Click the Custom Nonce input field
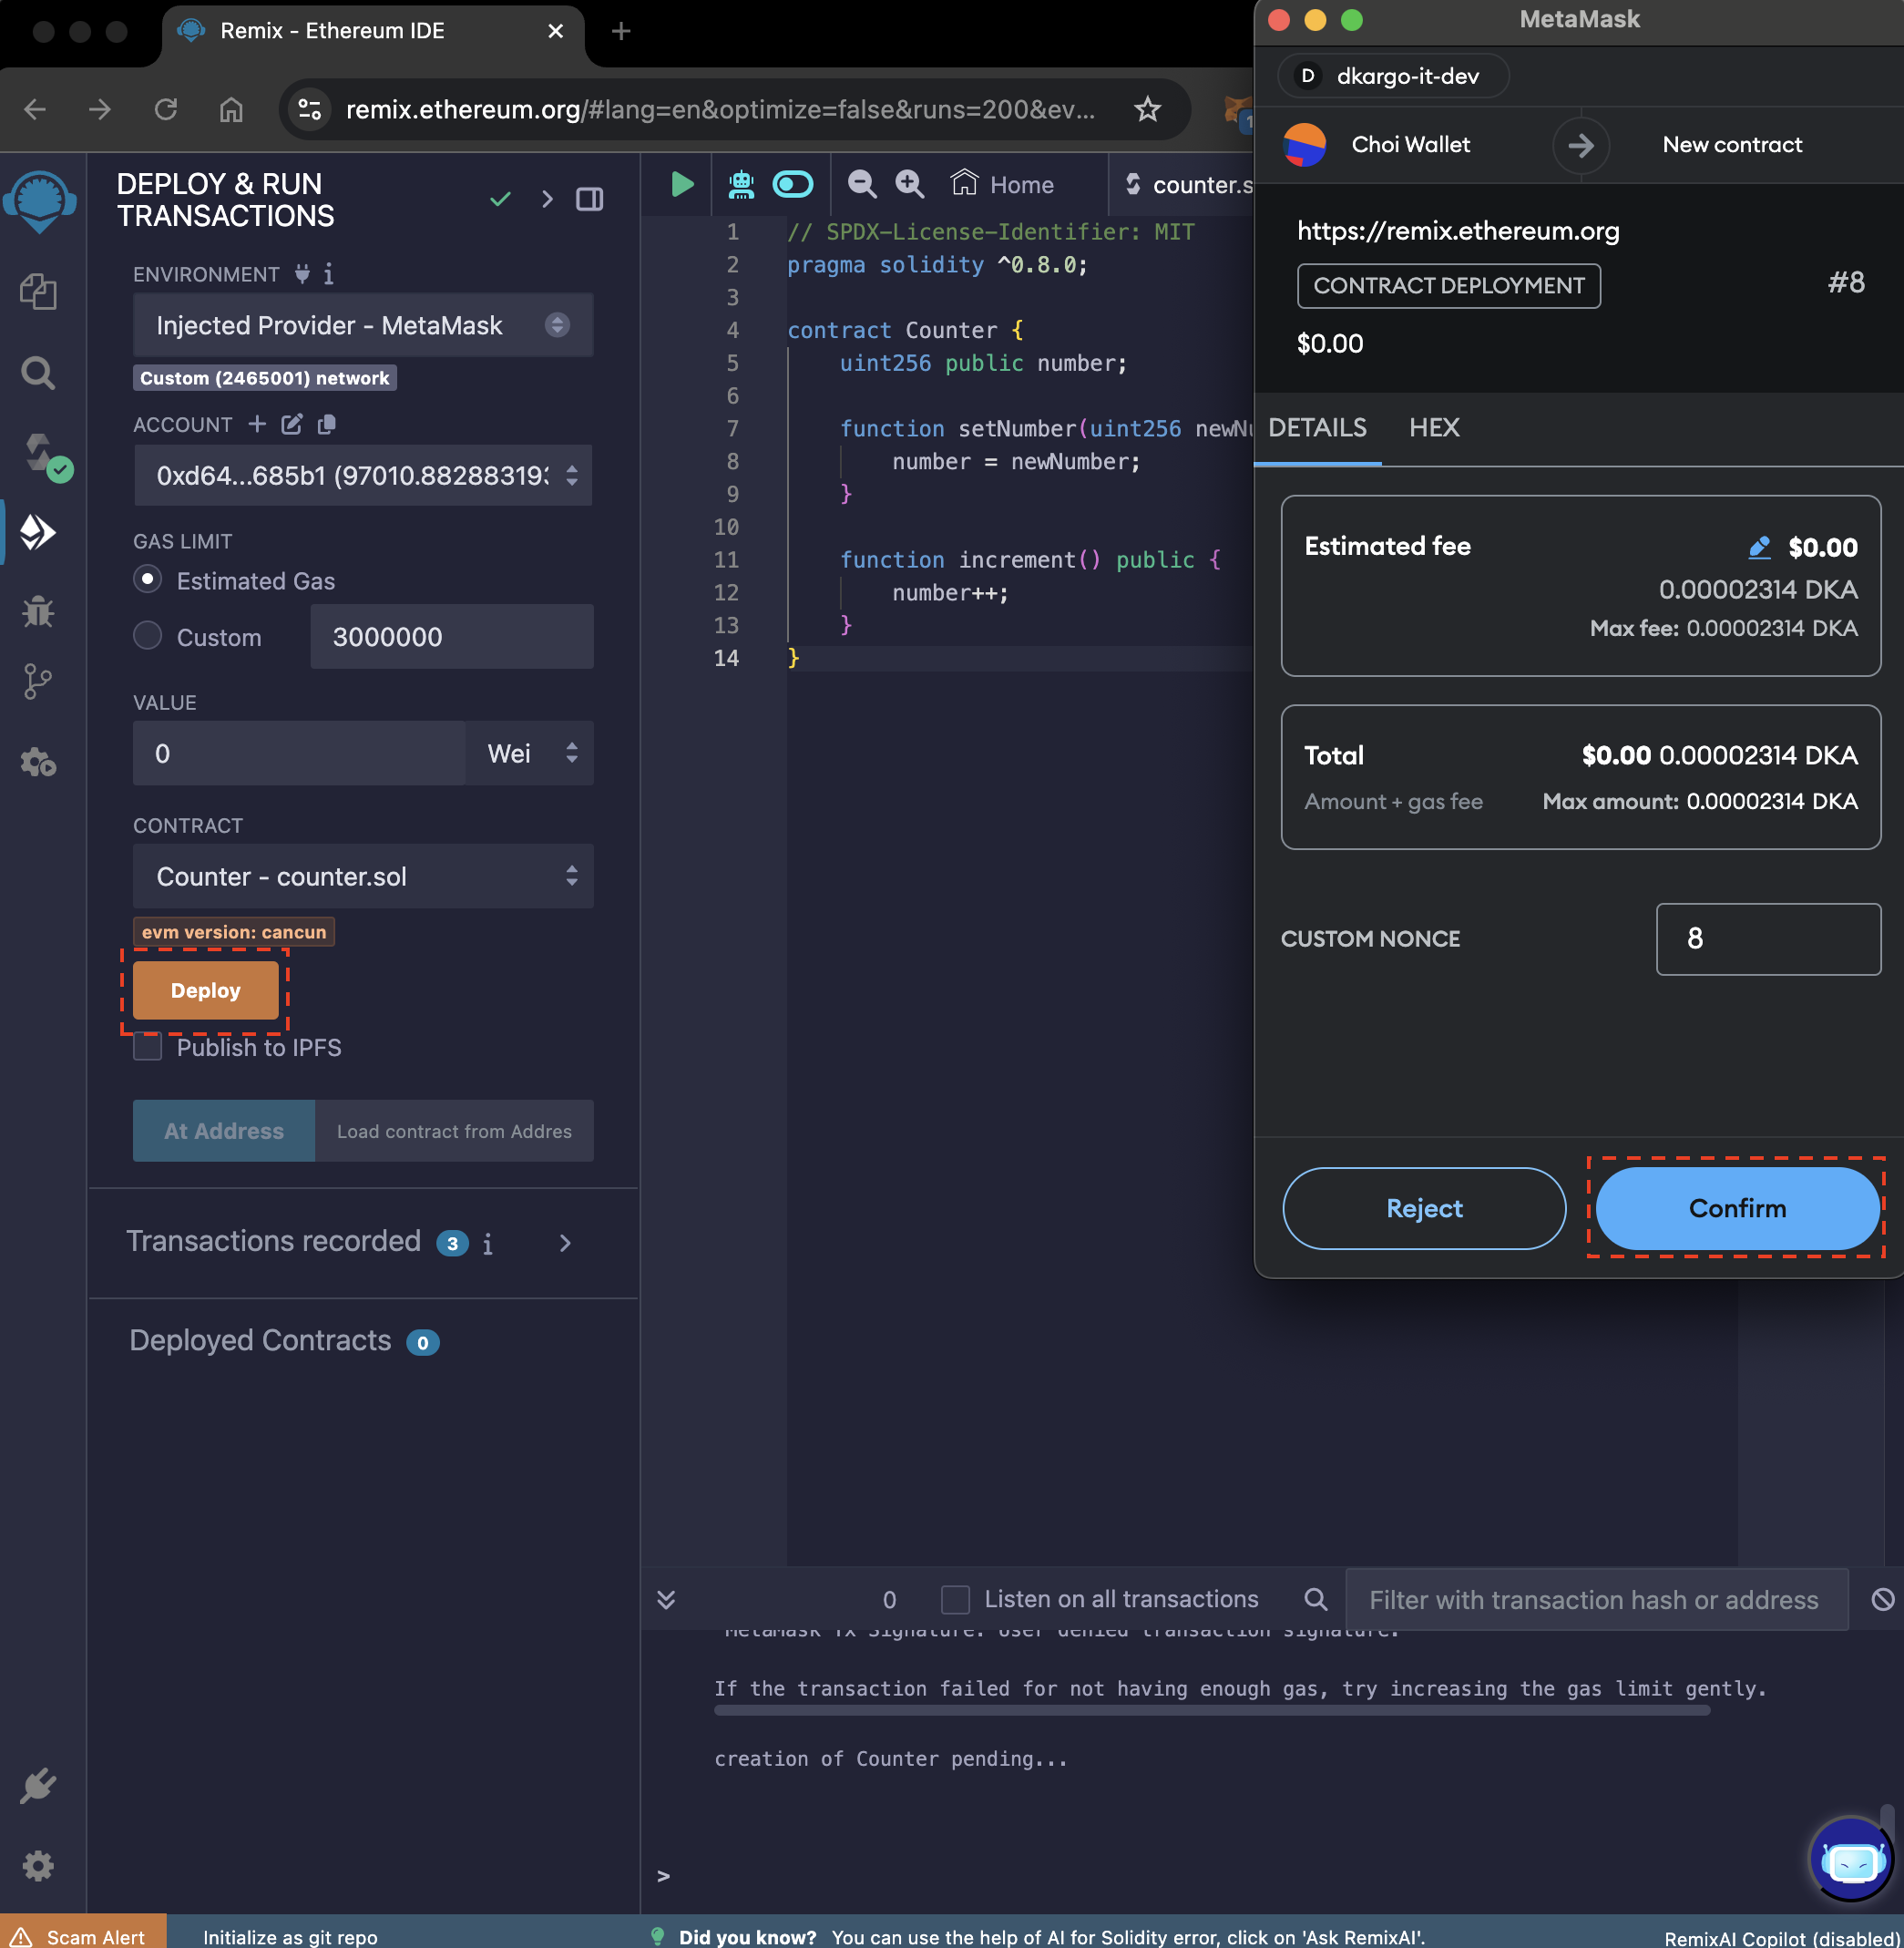This screenshot has height=1948, width=1904. pos(1767,939)
